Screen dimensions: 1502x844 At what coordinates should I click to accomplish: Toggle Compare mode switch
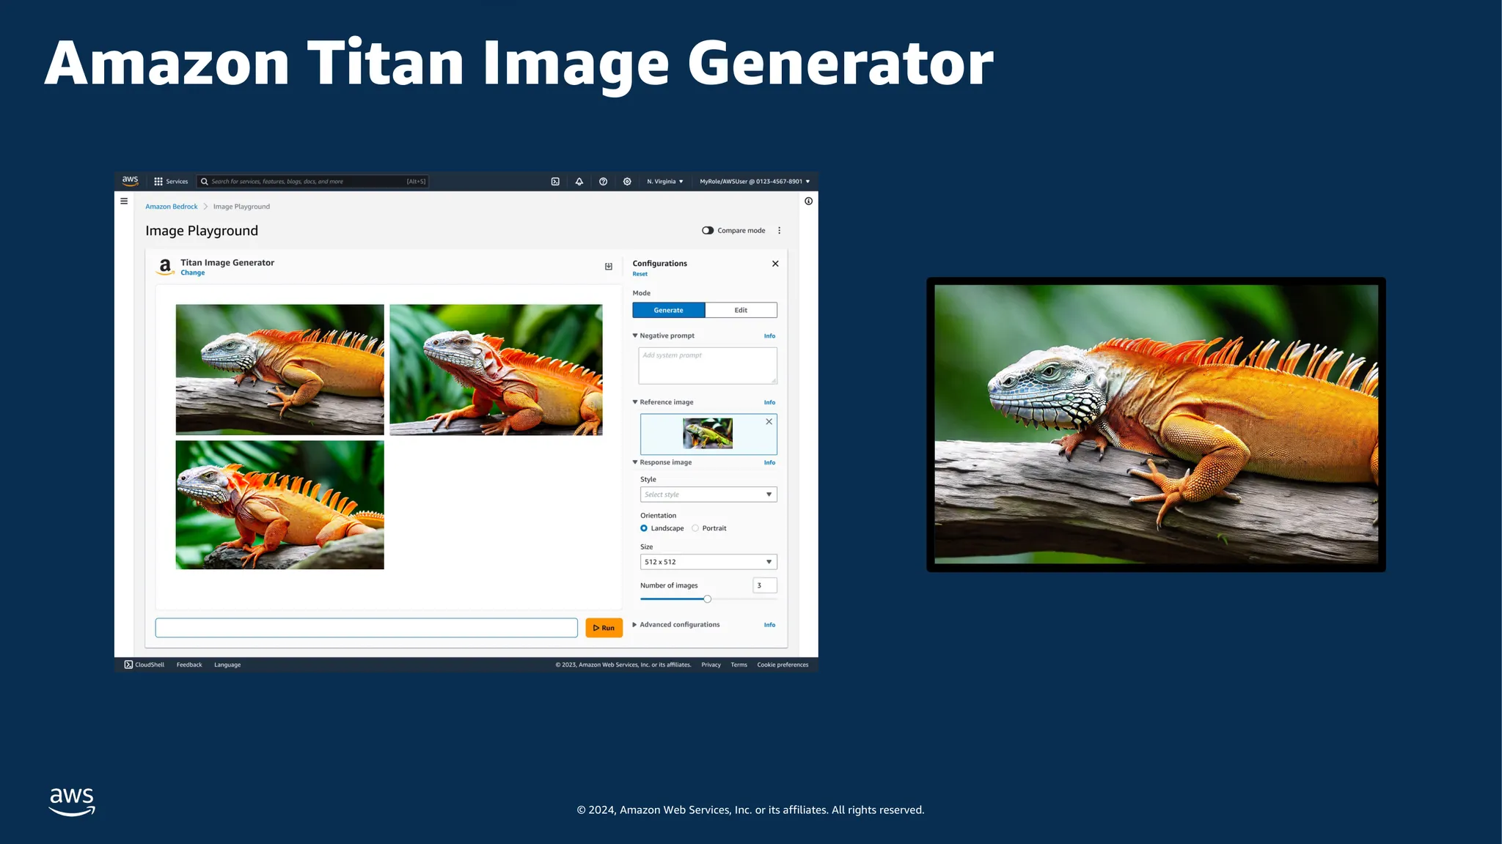[708, 231]
